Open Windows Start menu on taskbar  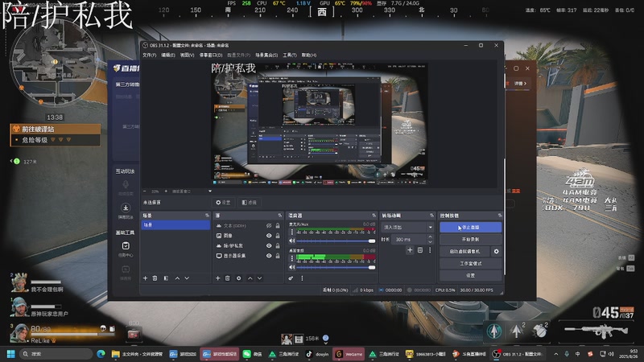click(11, 354)
